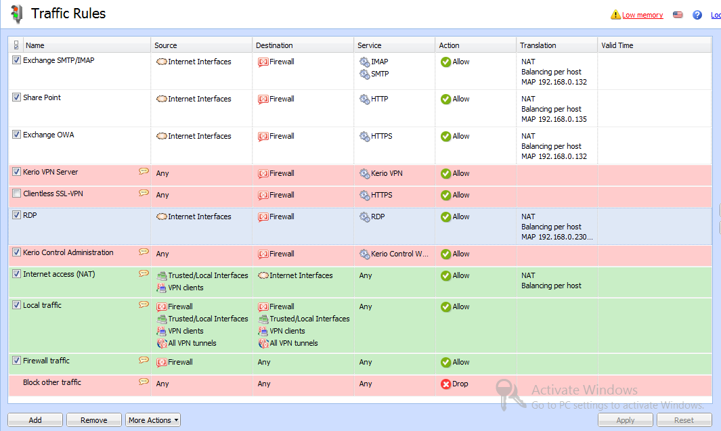Click the Kerio VPN service gear icon
Viewport: 721px width, 431px height.
pyautogui.click(x=365, y=173)
